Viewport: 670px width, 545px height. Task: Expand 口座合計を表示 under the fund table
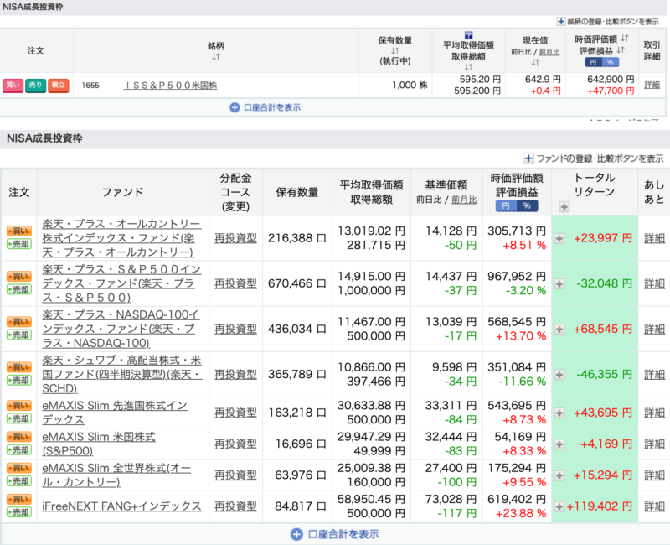(x=334, y=534)
